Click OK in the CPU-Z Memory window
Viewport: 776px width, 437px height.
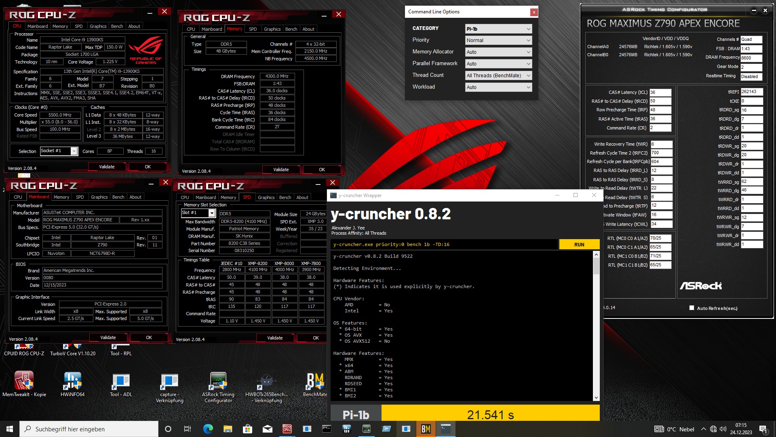click(x=322, y=170)
